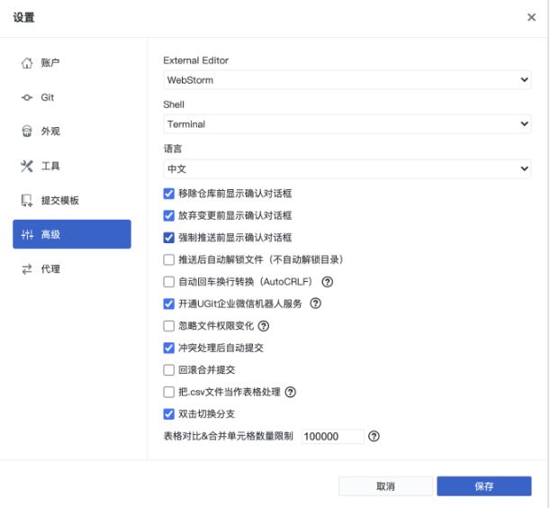This screenshot has width=551, height=508.
Task: Click help icon next to 100000 limit field
Action: tap(374, 436)
